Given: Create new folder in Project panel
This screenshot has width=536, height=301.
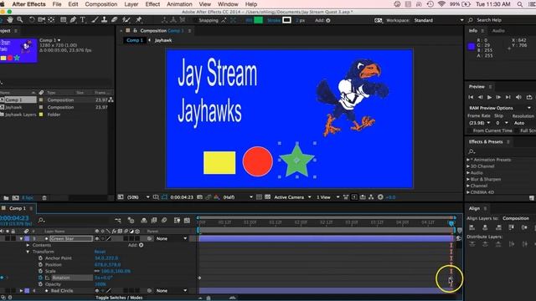Looking at the screenshot, I should (x=6, y=197).
